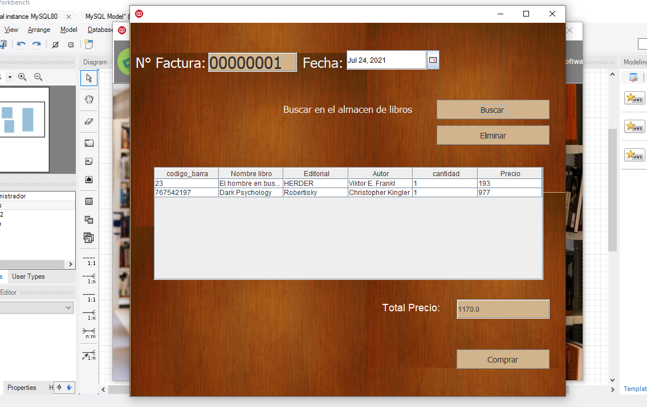Select the Dark Psychology table cell
Viewport: 647px width, 407px height.
pos(251,192)
